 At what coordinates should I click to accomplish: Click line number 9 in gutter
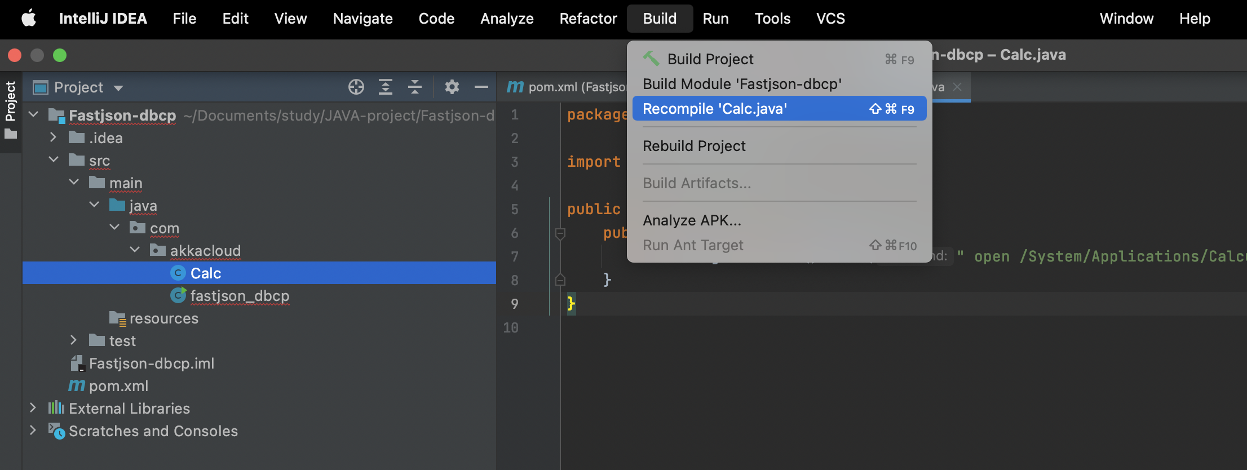pos(514,304)
